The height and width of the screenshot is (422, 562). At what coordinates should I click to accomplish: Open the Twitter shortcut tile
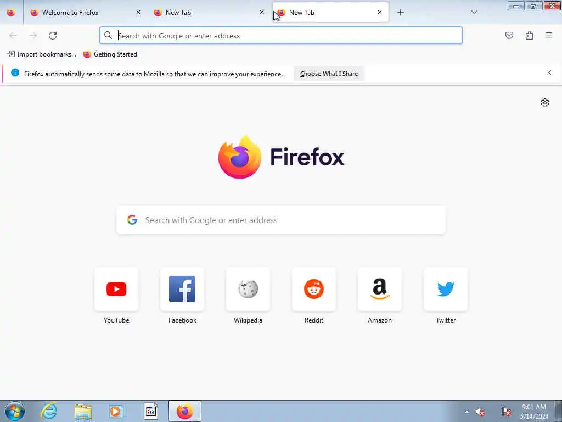click(446, 289)
